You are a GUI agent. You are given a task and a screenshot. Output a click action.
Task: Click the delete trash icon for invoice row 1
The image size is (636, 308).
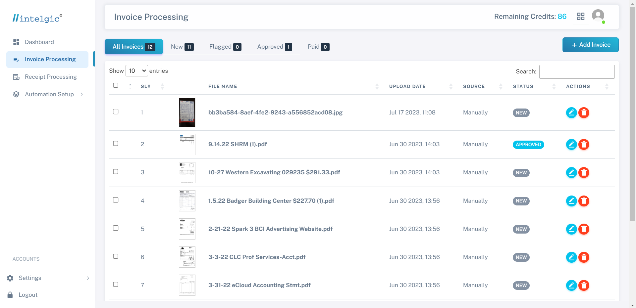pos(584,112)
